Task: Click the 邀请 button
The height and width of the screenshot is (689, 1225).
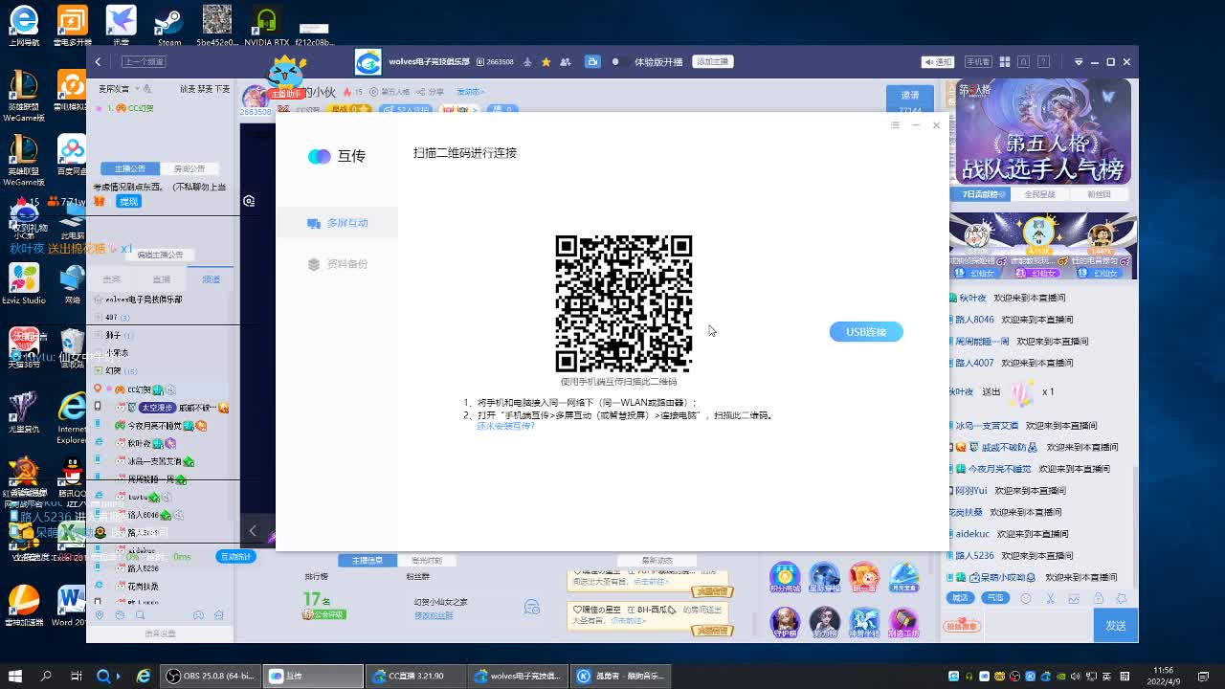Action: pos(910,95)
